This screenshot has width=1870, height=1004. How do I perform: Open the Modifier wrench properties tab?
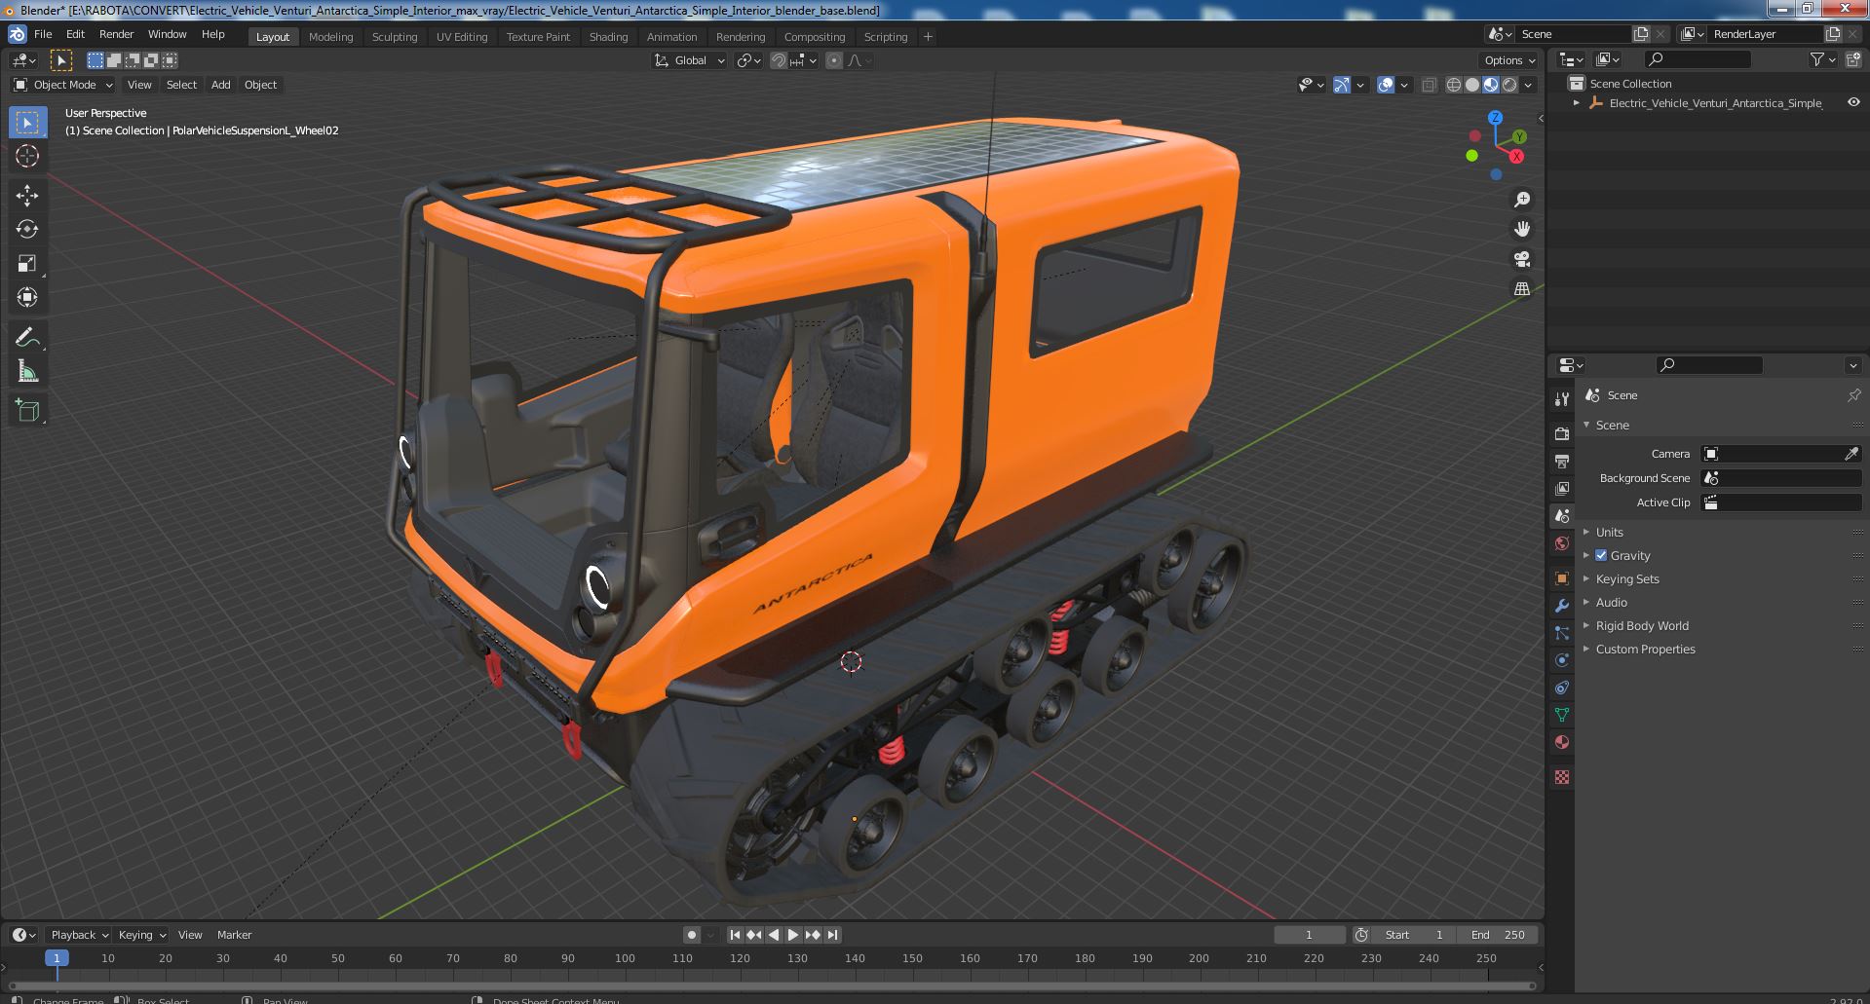1562,606
